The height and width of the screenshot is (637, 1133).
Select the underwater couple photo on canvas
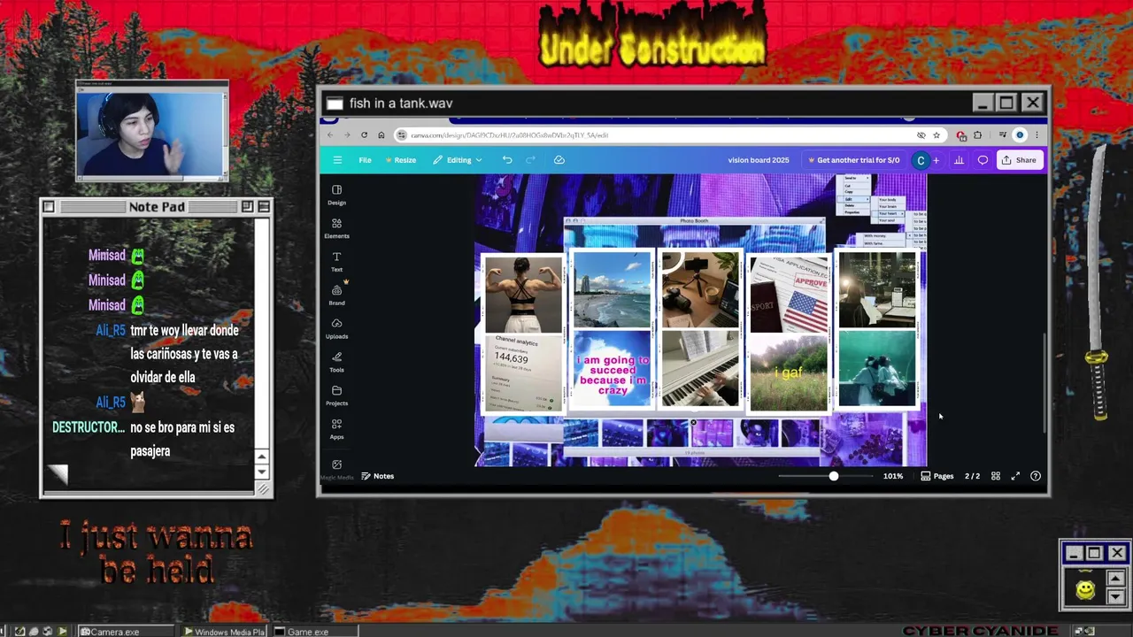tap(877, 368)
